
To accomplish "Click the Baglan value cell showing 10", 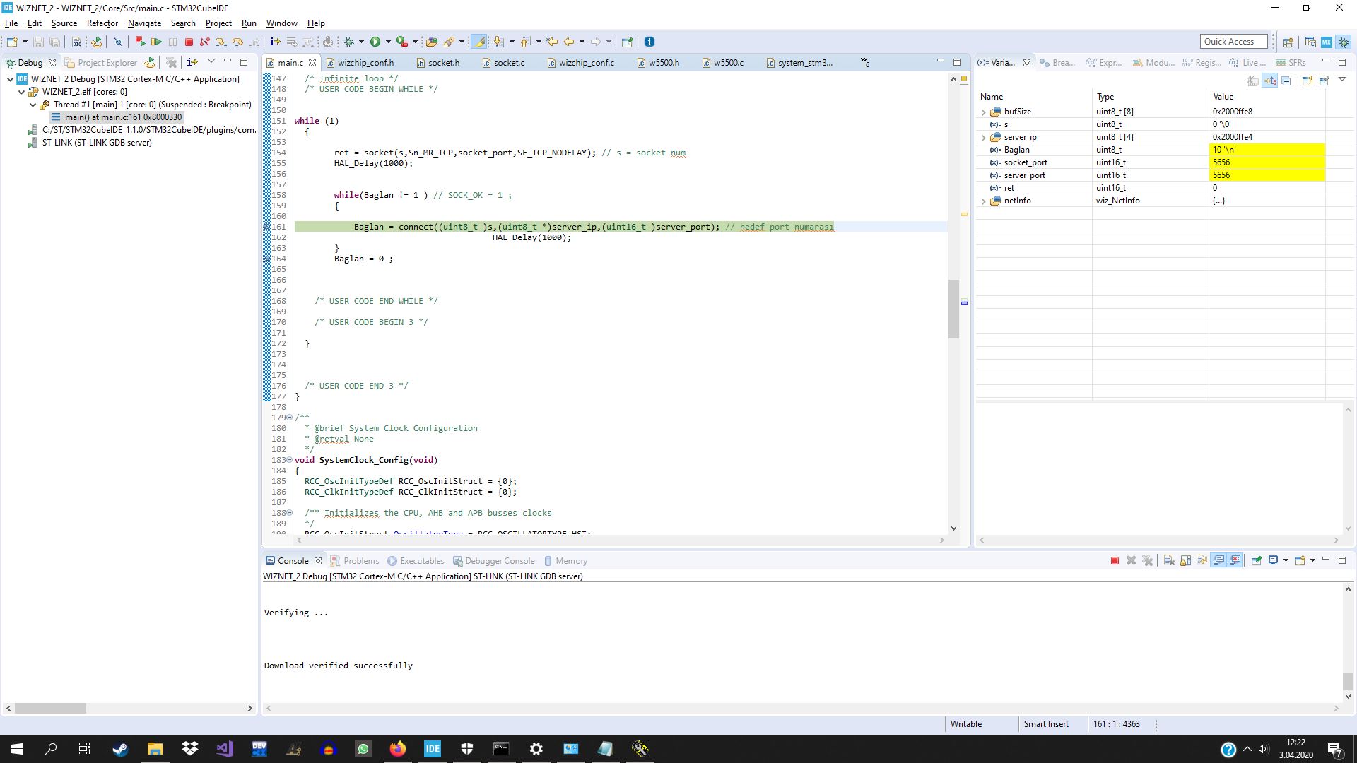I will [1267, 150].
